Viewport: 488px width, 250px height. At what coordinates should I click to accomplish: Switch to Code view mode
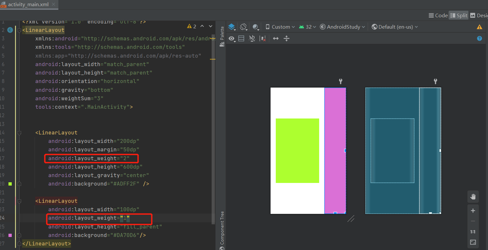(x=438, y=15)
